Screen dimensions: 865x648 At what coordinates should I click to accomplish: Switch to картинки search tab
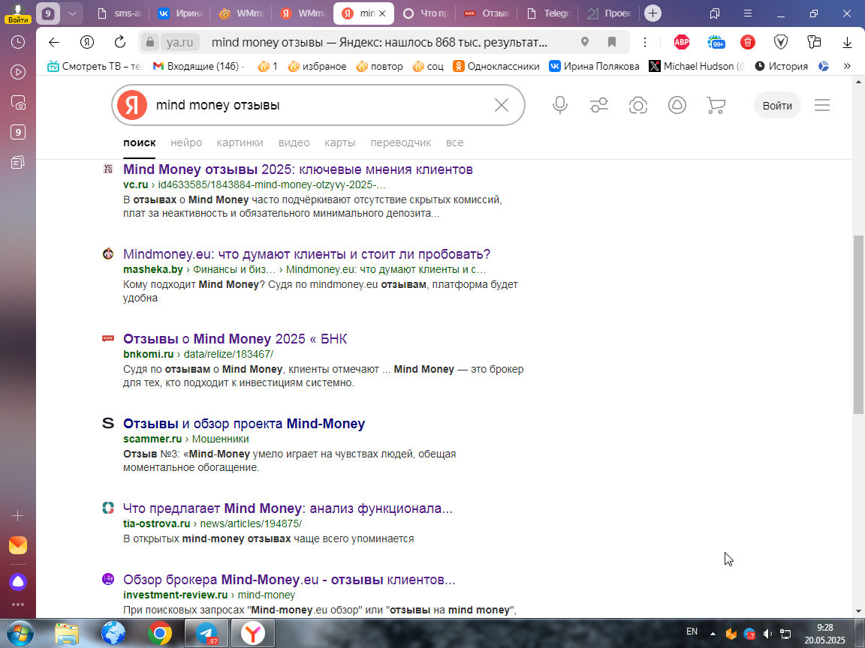240,142
